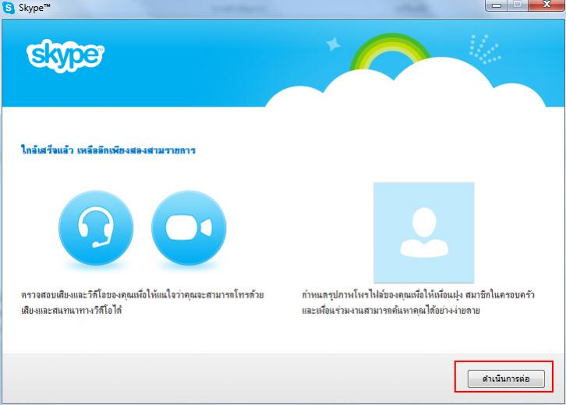Click the audio and video check description text
This screenshot has height=405, width=566.
143,302
